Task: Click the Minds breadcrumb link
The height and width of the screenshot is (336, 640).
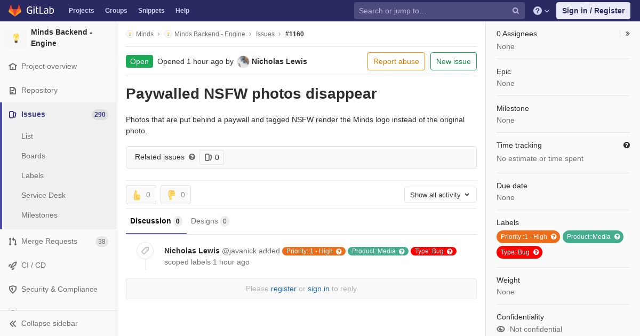Action: coord(145,34)
